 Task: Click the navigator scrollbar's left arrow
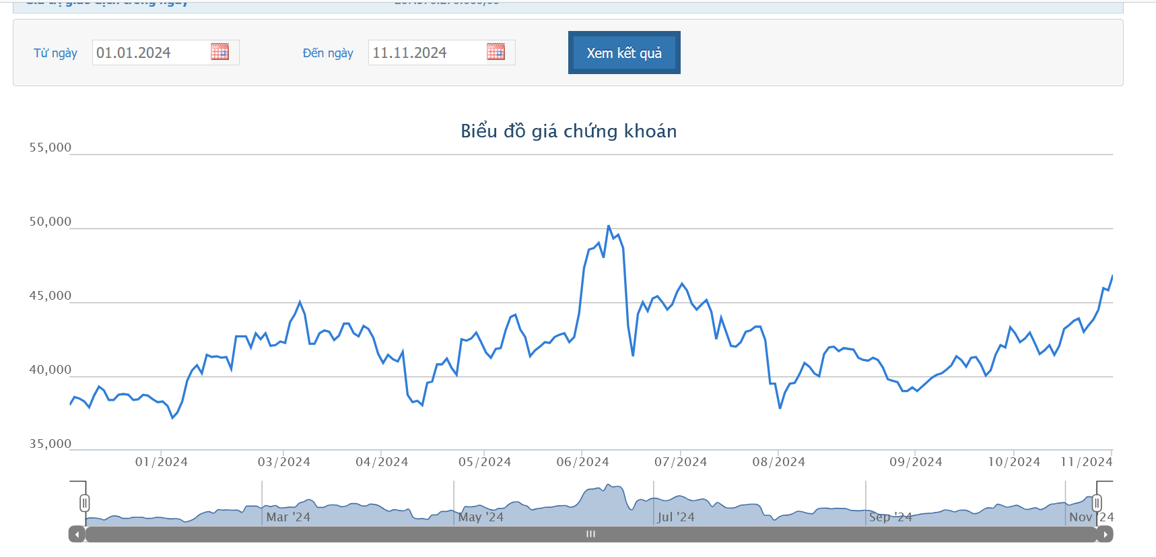coord(77,535)
